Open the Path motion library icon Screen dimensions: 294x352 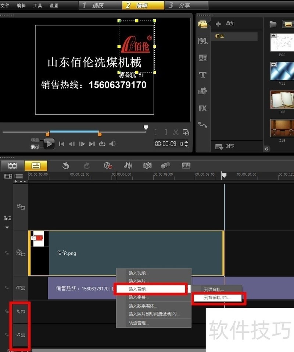point(202,125)
